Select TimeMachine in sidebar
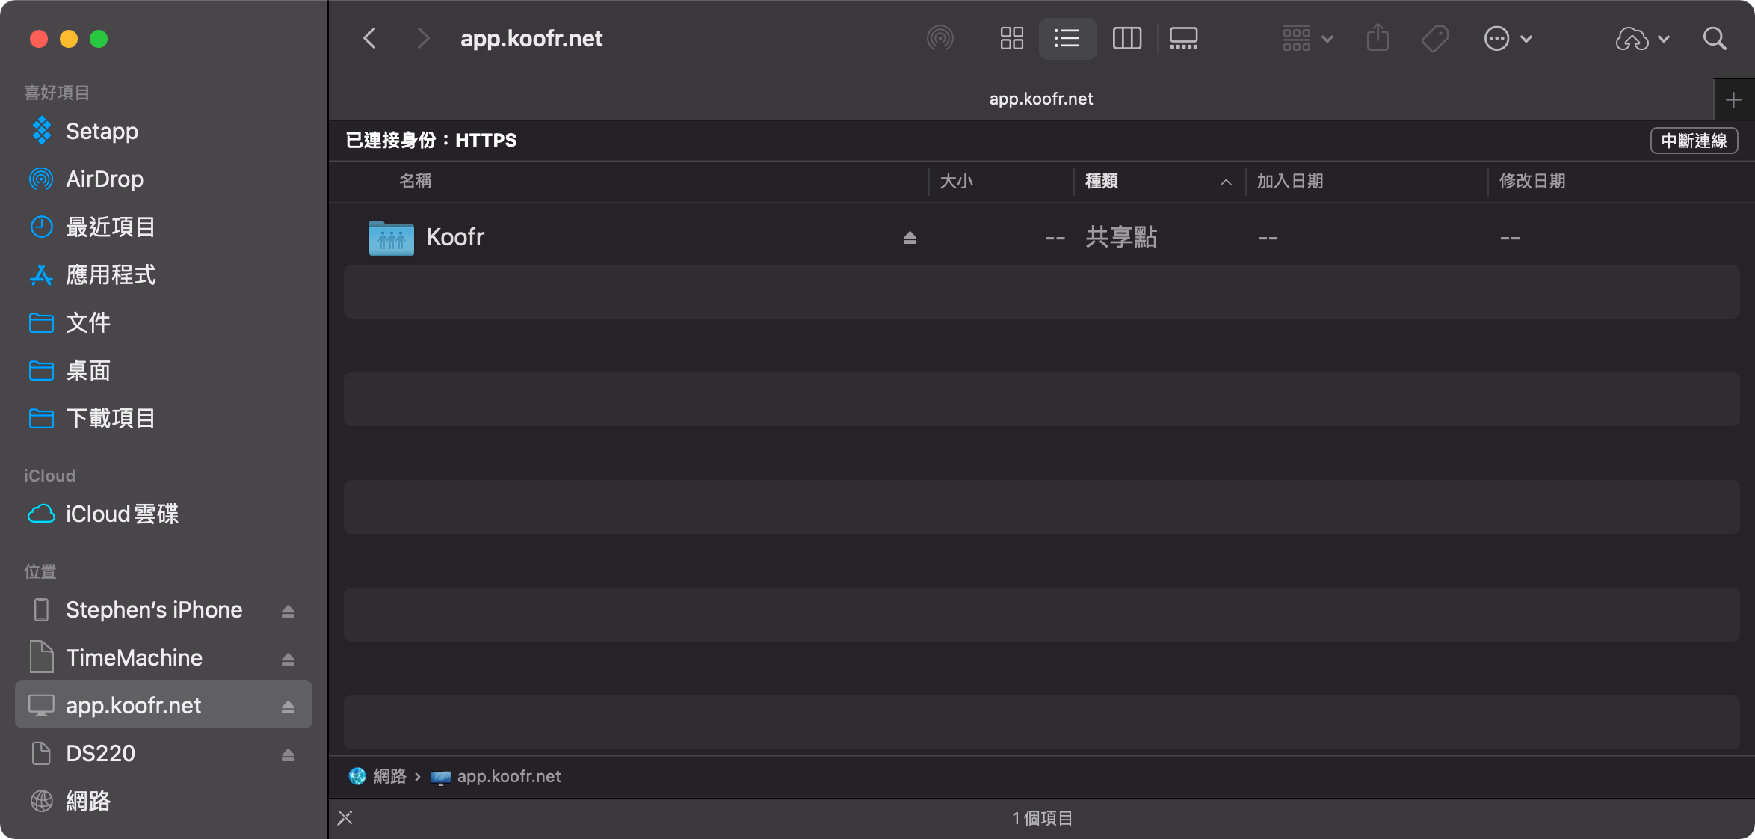1755x839 pixels. [134, 657]
